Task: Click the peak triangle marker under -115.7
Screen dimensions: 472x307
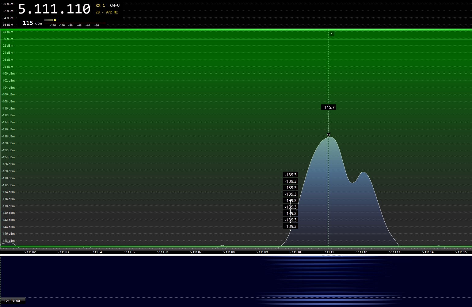Action: [x=329, y=135]
